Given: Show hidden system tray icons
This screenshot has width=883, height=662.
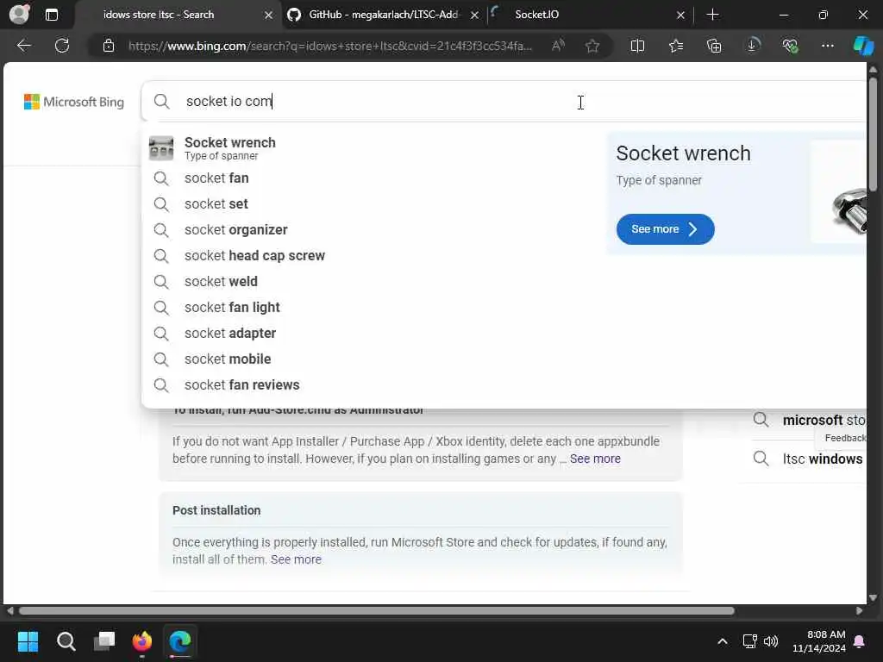Looking at the screenshot, I should [x=722, y=641].
